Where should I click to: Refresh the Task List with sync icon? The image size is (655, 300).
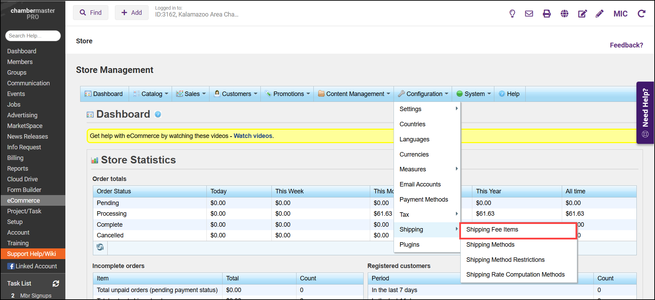pyautogui.click(x=56, y=283)
